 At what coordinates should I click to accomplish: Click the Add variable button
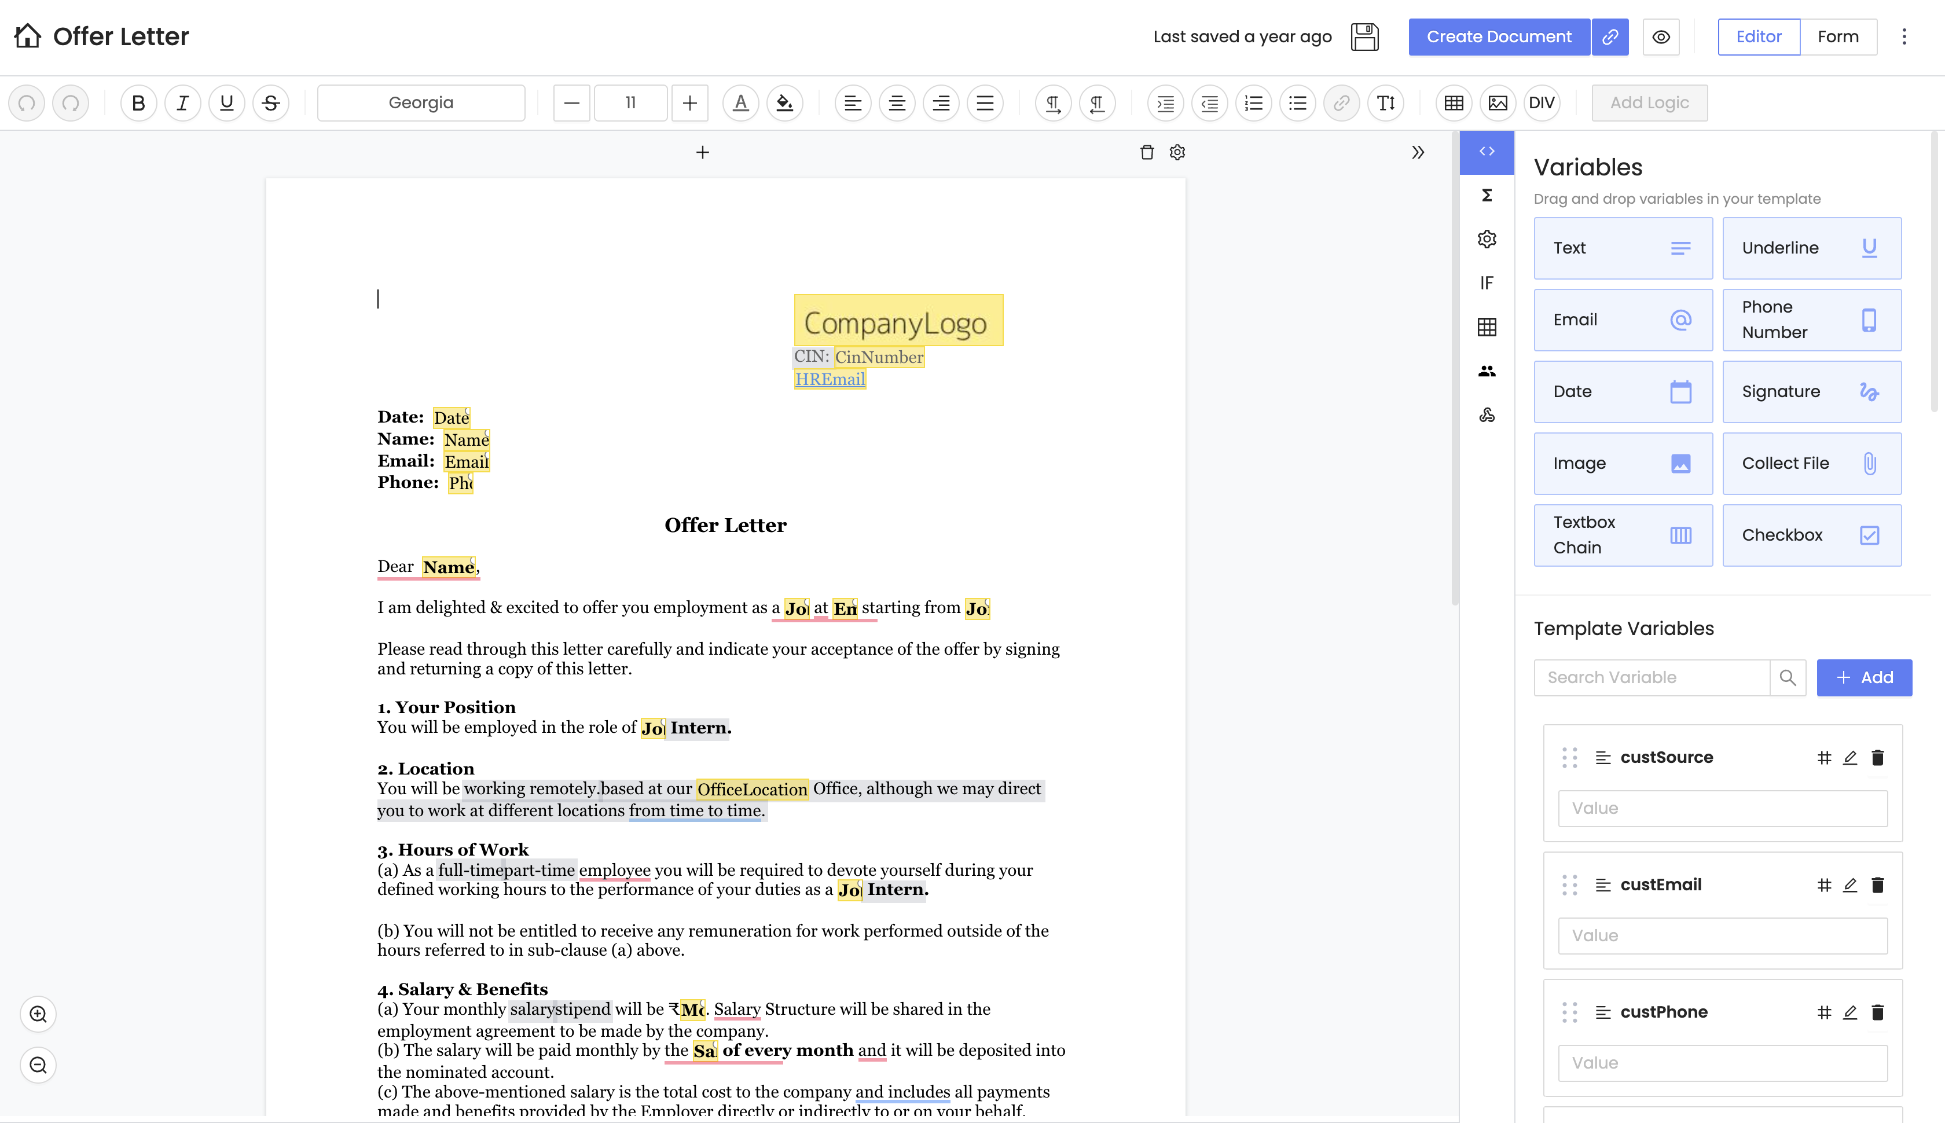coord(1864,677)
